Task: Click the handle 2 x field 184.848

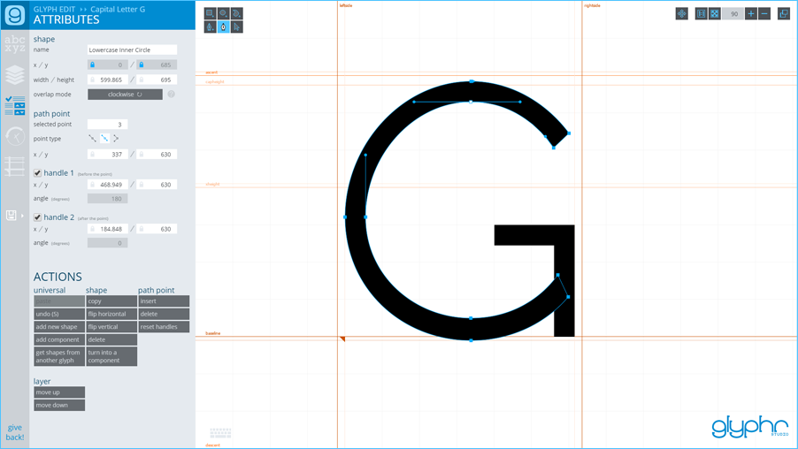Action: click(107, 229)
